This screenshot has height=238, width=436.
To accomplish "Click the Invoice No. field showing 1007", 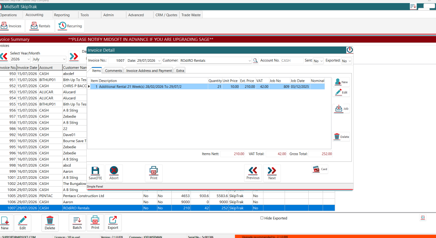I will pyautogui.click(x=117, y=60).
